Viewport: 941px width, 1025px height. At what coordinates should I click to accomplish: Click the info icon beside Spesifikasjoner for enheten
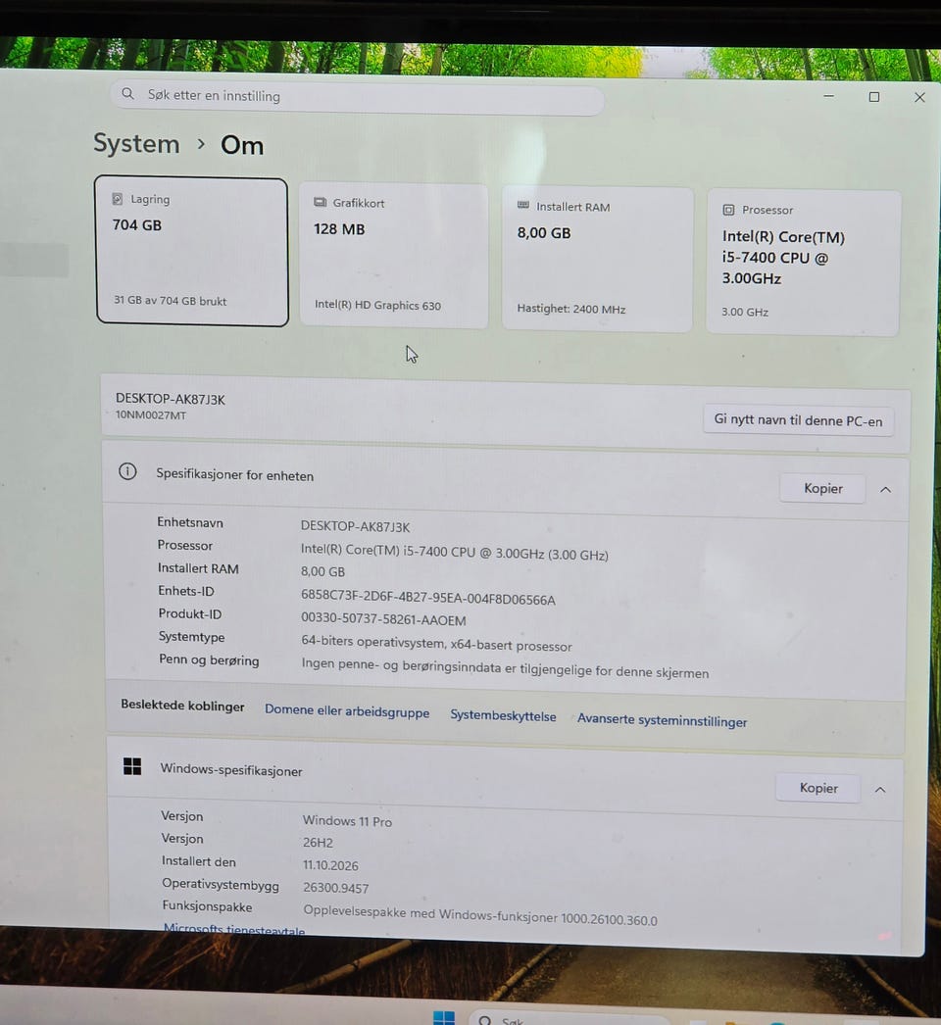click(127, 471)
